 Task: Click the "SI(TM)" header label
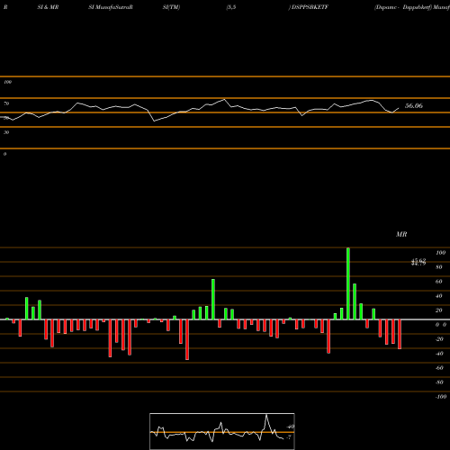tap(171, 7)
